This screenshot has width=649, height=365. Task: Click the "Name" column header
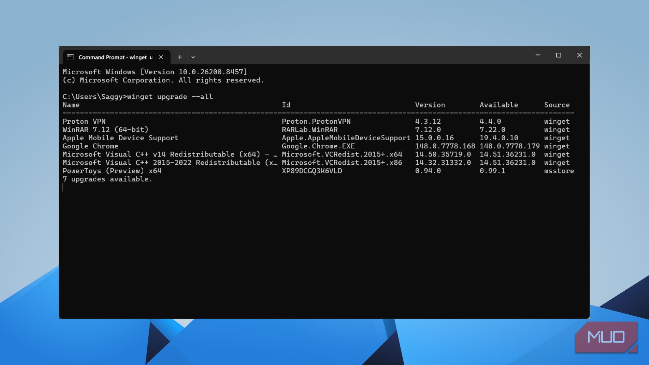click(x=71, y=105)
